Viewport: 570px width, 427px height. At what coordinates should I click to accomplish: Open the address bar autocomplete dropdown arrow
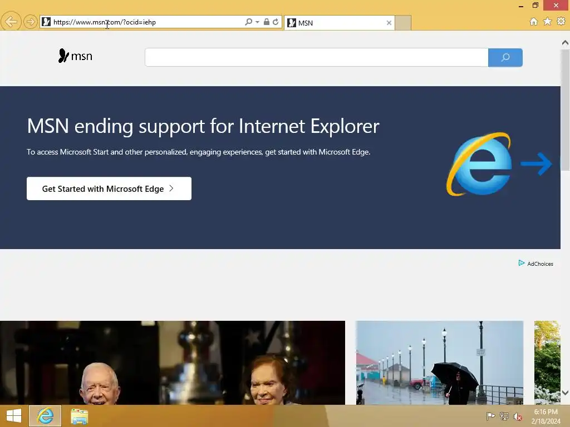click(257, 22)
